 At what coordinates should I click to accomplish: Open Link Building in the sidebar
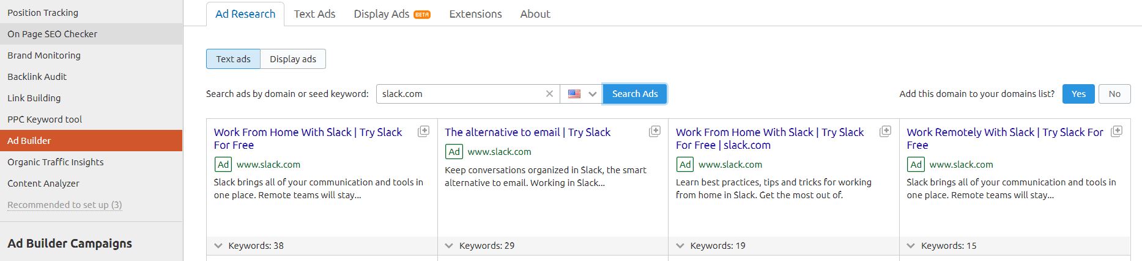91,98
